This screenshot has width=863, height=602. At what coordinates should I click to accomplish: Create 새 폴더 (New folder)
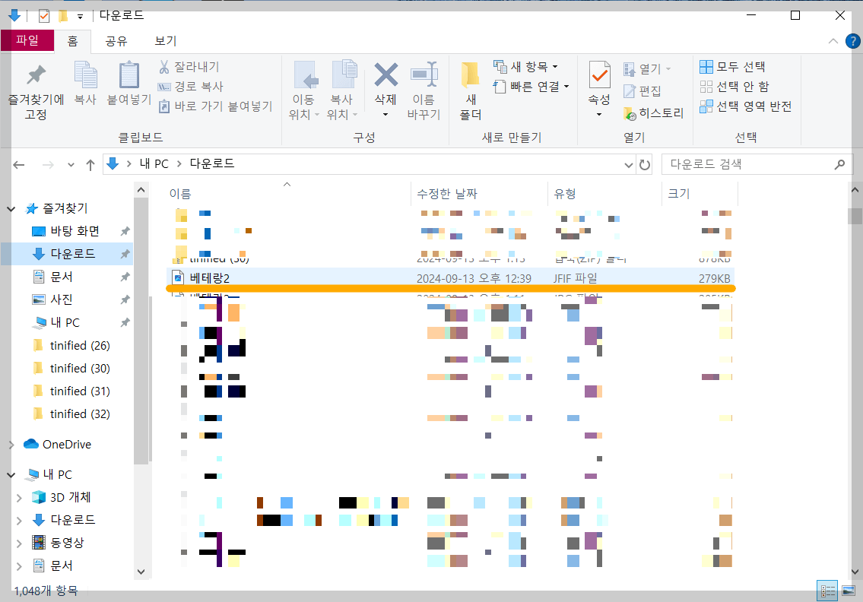[471, 90]
